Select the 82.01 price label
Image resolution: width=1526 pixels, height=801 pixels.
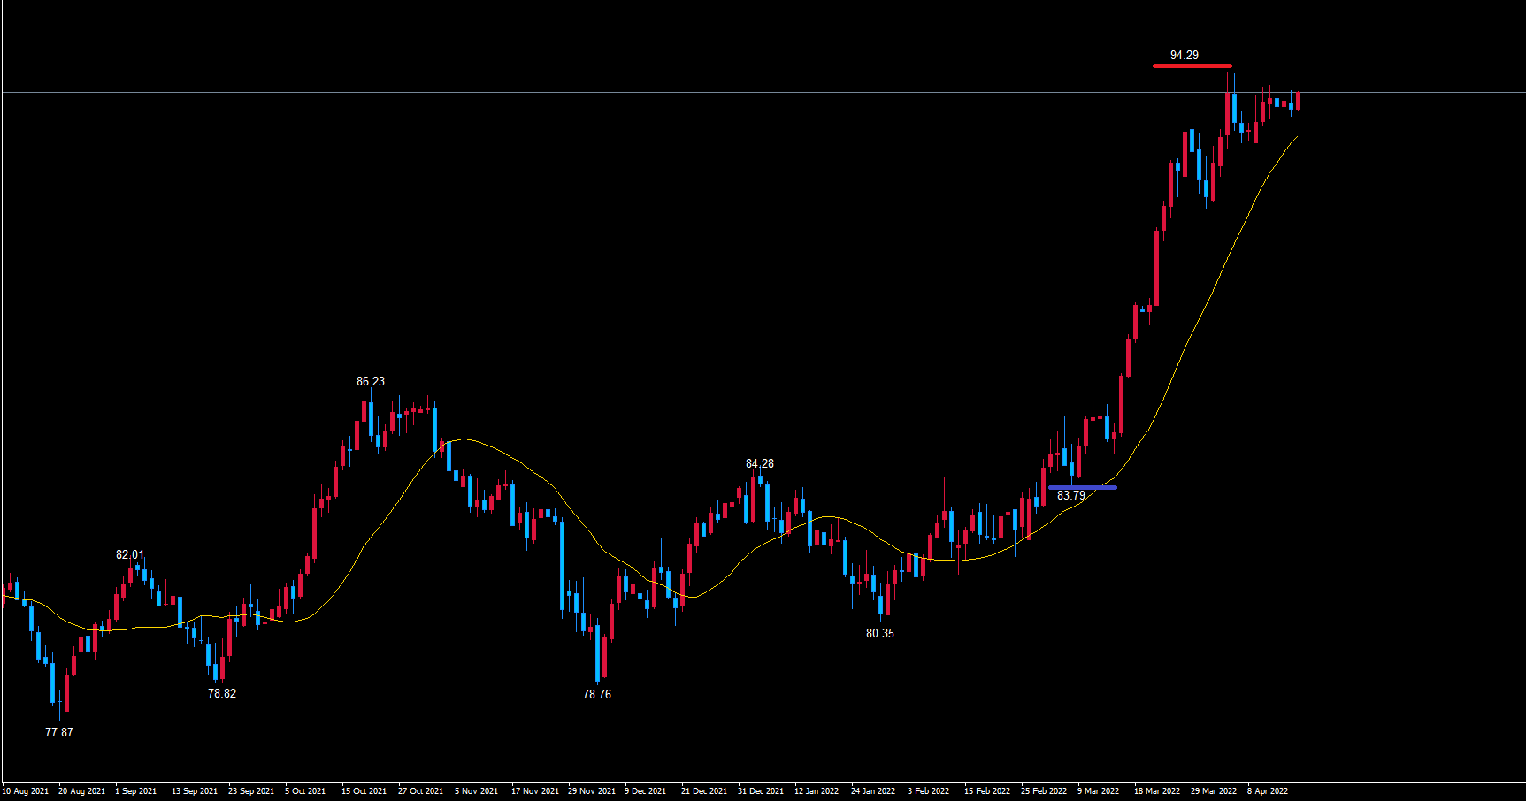click(129, 554)
